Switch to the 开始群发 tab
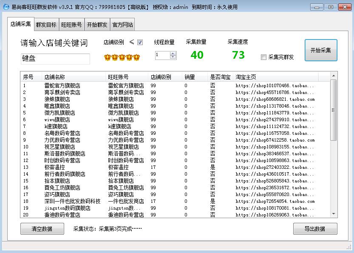The height and width of the screenshot is (253, 354). (x=97, y=24)
